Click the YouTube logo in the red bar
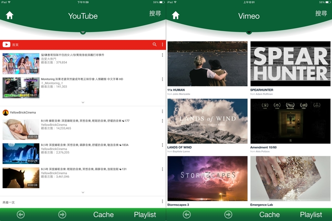332x221 pixels. click(6, 44)
